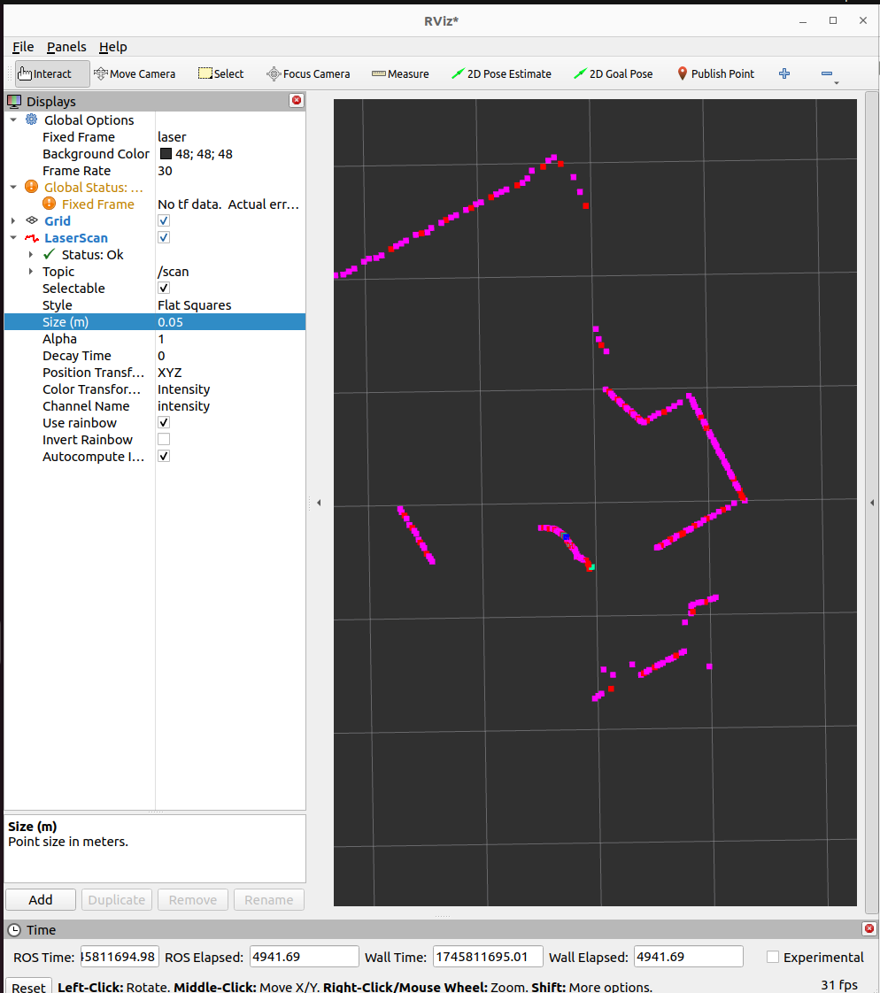Image resolution: width=880 pixels, height=993 pixels.
Task: Open the Panels menu
Action: (x=66, y=47)
